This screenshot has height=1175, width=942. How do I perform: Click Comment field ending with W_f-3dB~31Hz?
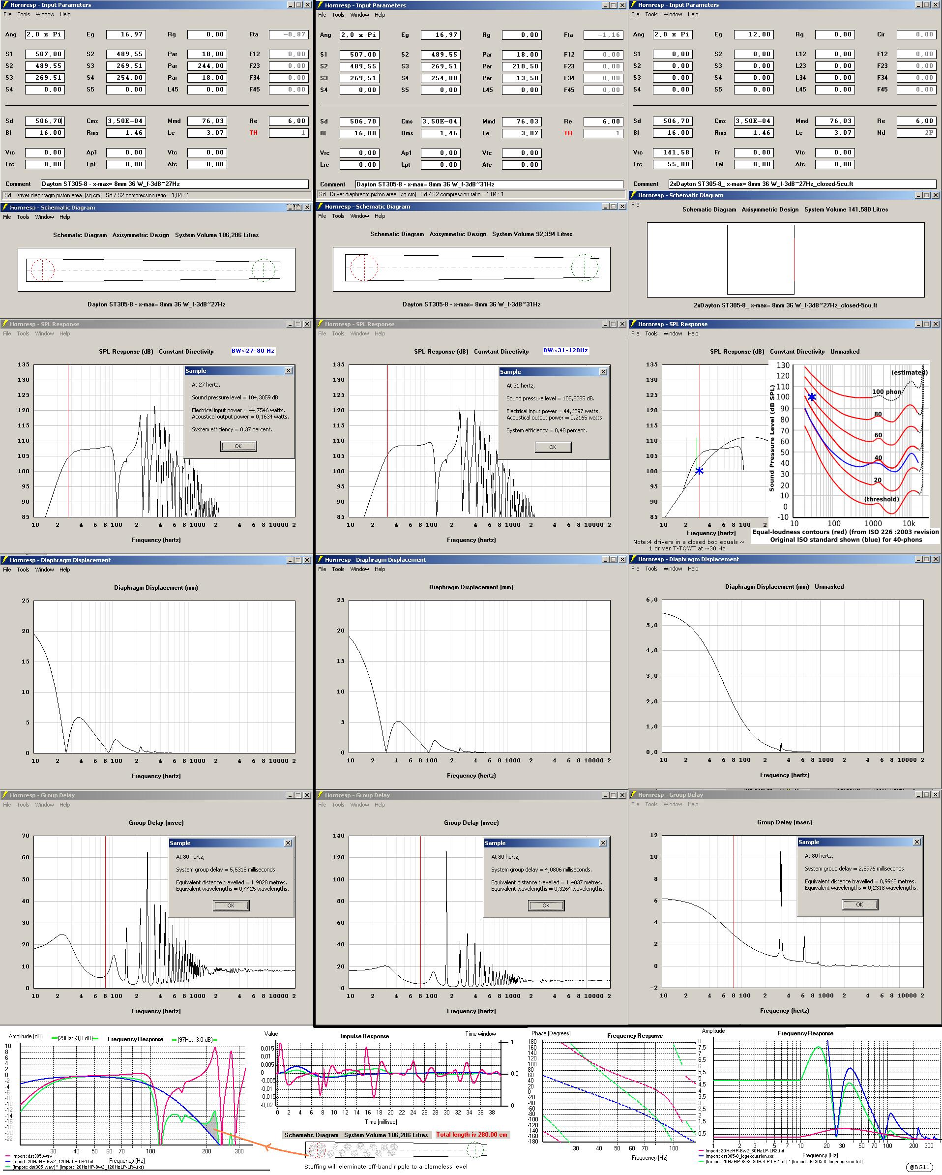click(x=489, y=184)
